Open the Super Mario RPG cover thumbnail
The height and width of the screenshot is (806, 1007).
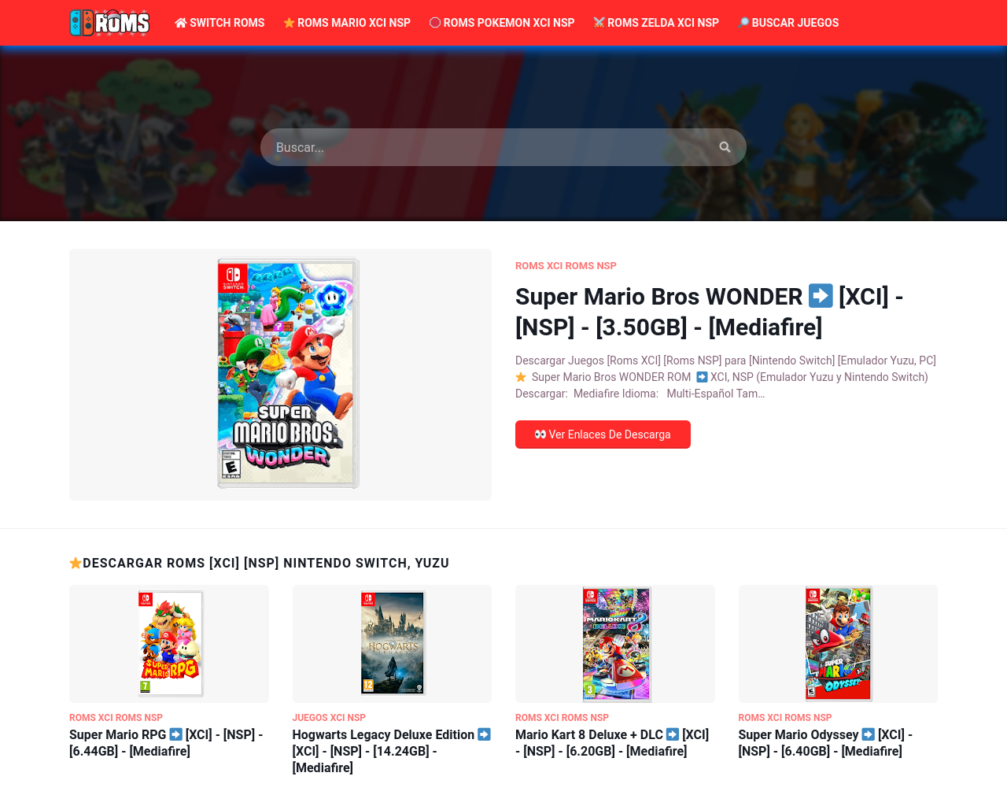click(x=171, y=644)
